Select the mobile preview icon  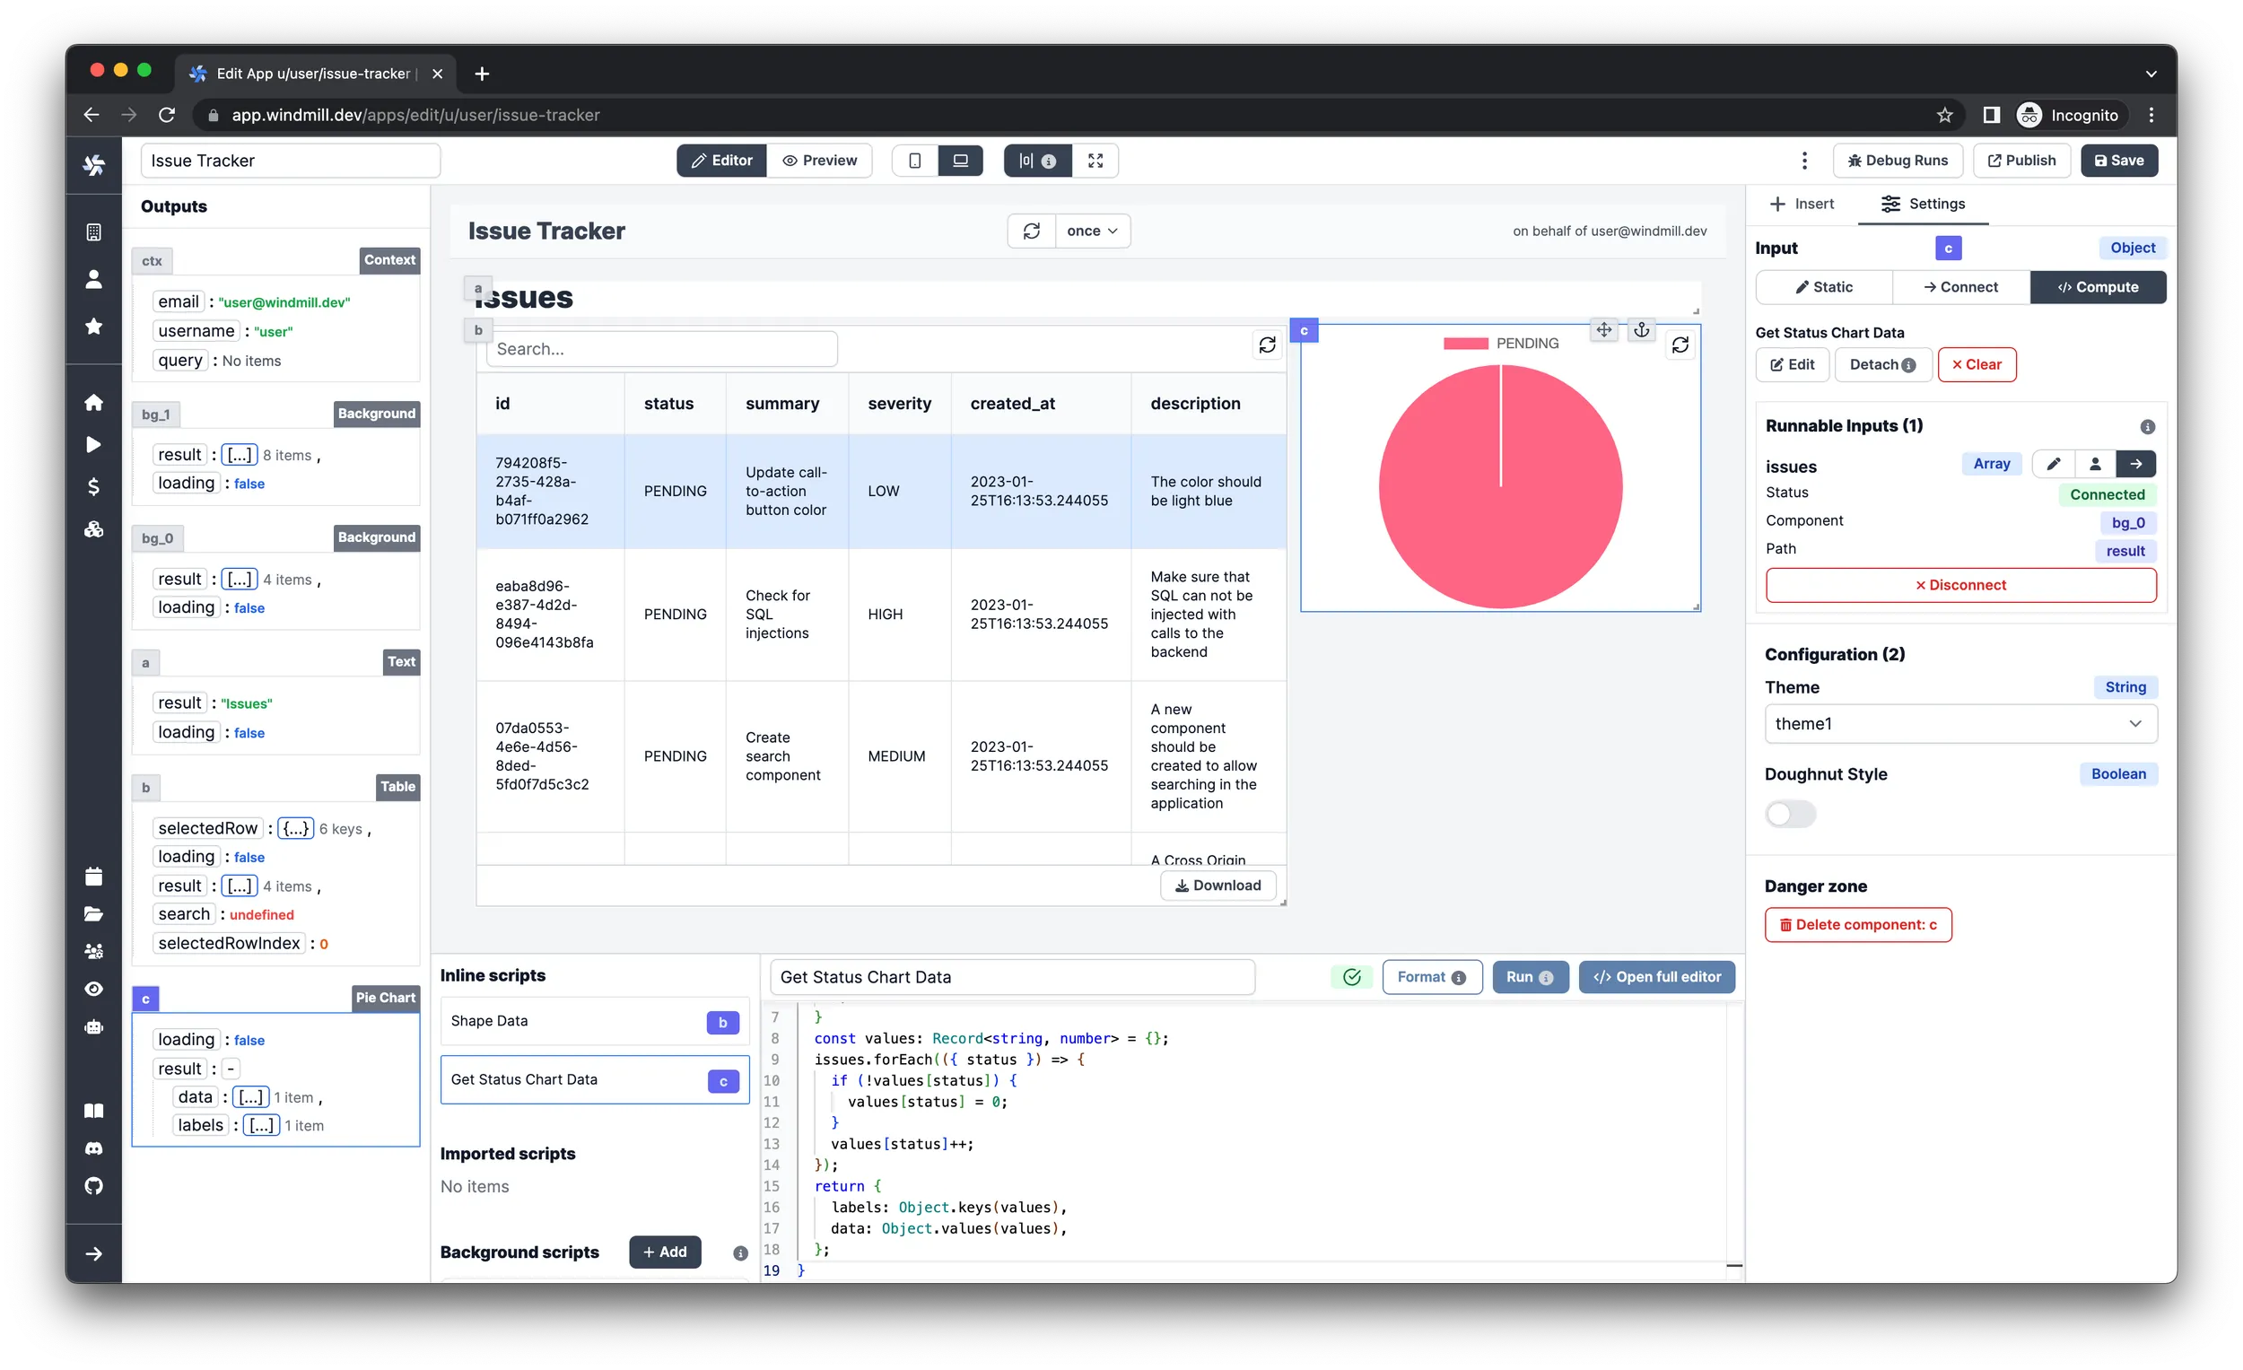pos(915,161)
